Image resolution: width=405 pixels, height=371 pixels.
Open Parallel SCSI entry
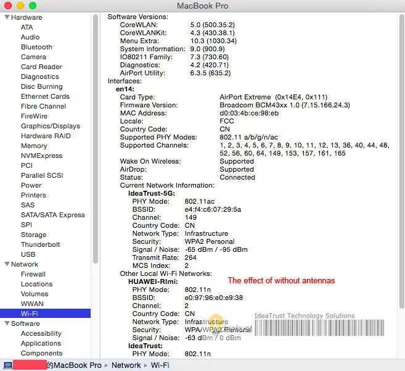pyautogui.click(x=42, y=175)
